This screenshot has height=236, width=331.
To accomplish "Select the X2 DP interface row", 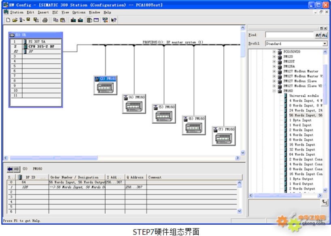I will 36,51.
